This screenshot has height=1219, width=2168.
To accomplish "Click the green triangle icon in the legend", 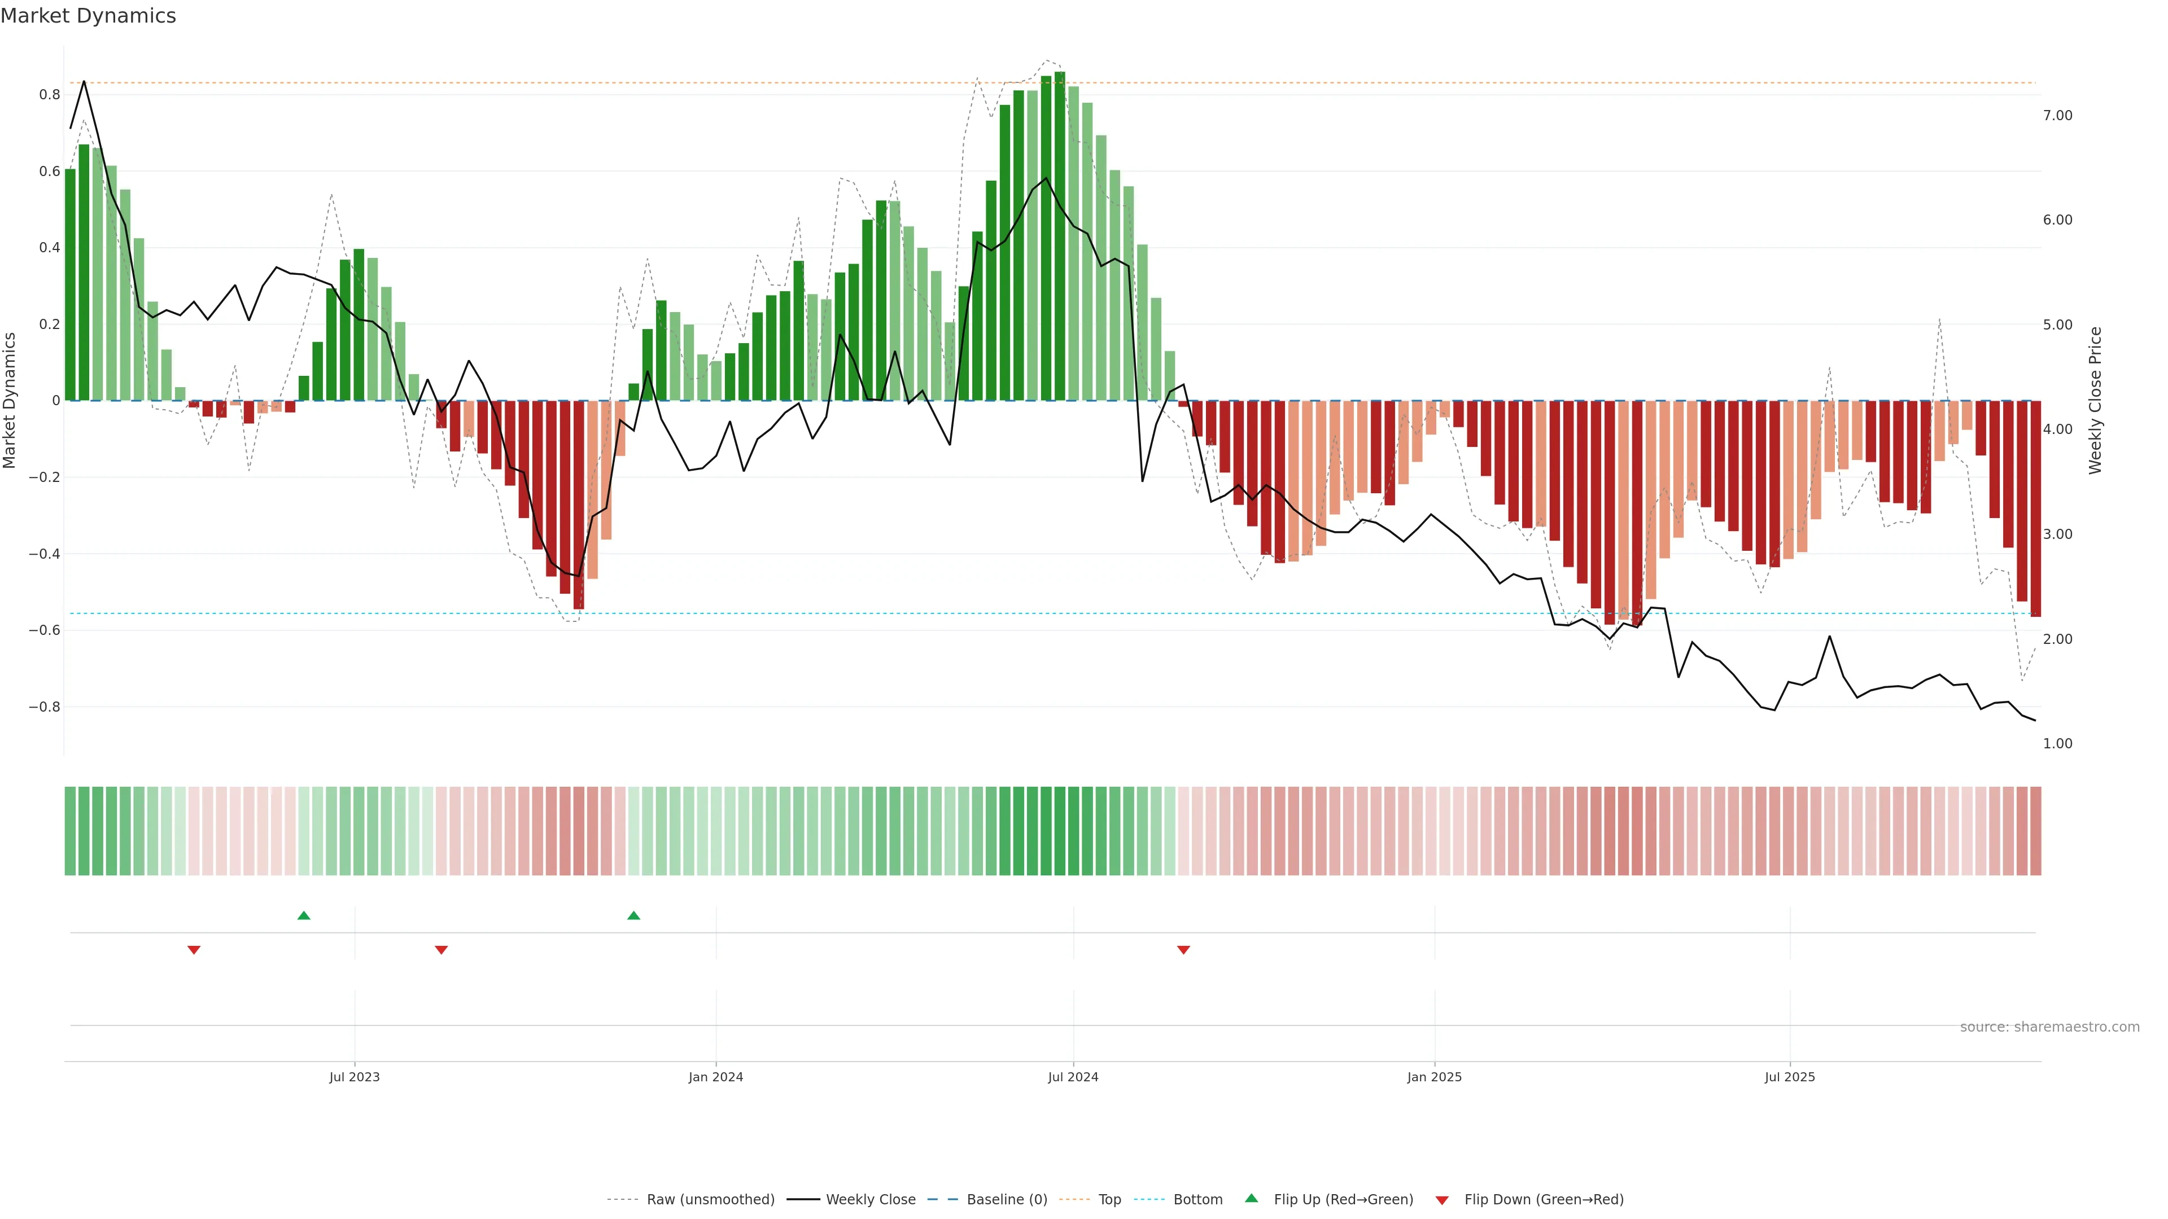I will coord(1252,1199).
